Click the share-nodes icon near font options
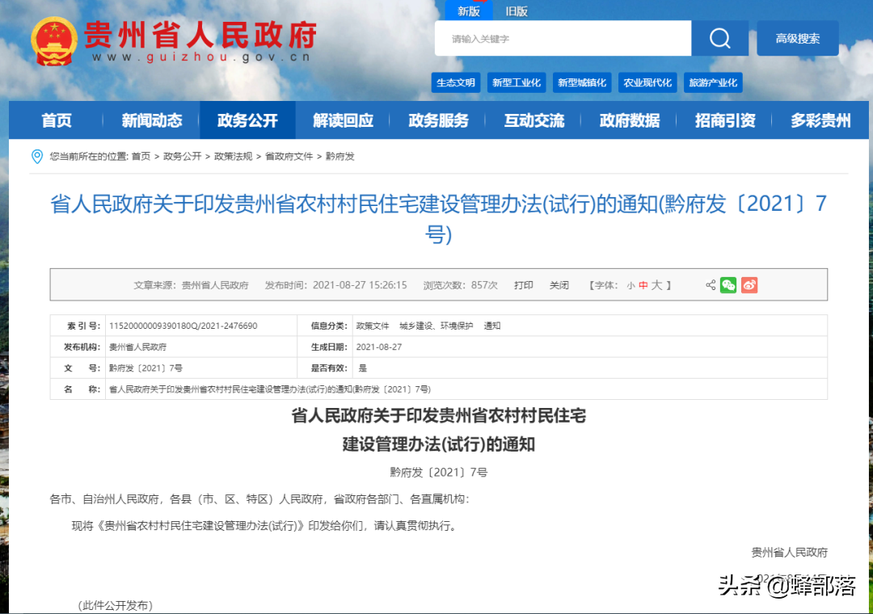The height and width of the screenshot is (614, 873). 710,284
